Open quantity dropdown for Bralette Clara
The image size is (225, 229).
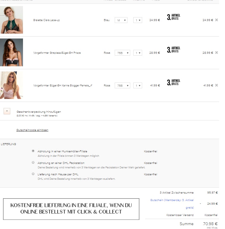click(138, 20)
